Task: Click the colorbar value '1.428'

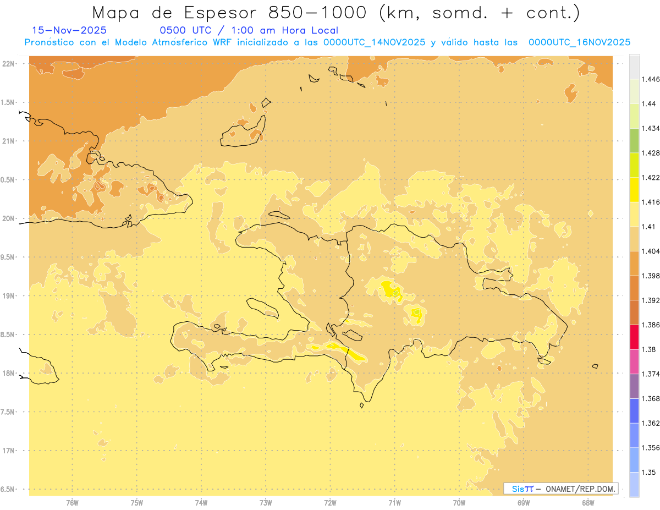Action: coord(650,153)
